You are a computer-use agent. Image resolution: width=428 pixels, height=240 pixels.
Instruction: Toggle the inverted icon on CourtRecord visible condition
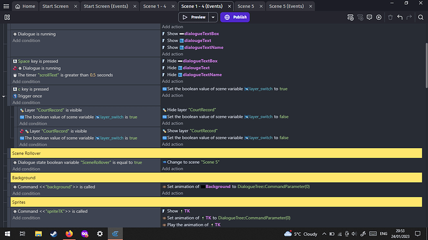[x=22, y=131]
